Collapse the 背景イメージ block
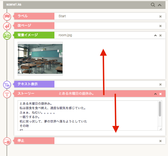168x156 pixels. pos(155,35)
